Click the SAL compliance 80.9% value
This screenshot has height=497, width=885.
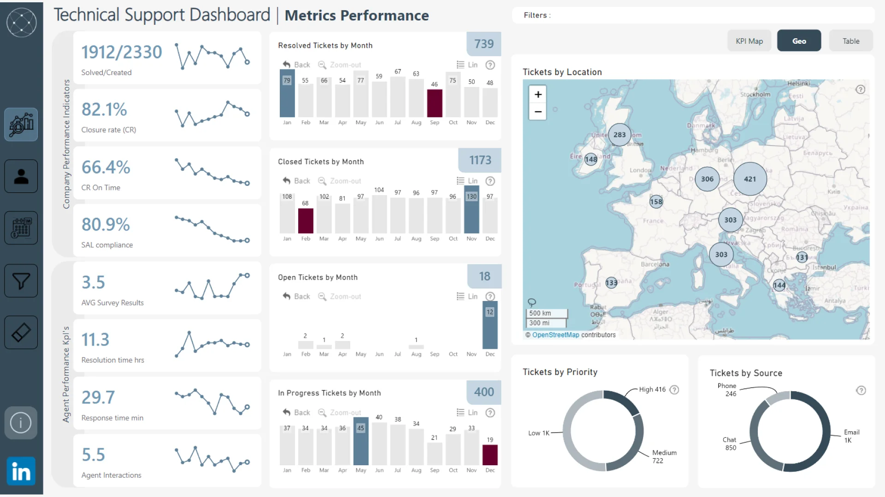[x=106, y=225]
